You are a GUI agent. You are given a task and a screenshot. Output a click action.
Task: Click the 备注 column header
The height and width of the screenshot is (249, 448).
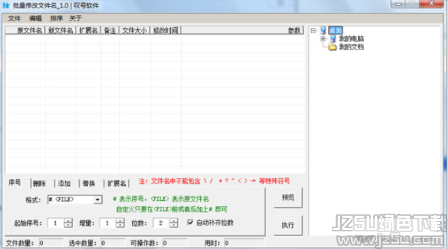pos(110,30)
